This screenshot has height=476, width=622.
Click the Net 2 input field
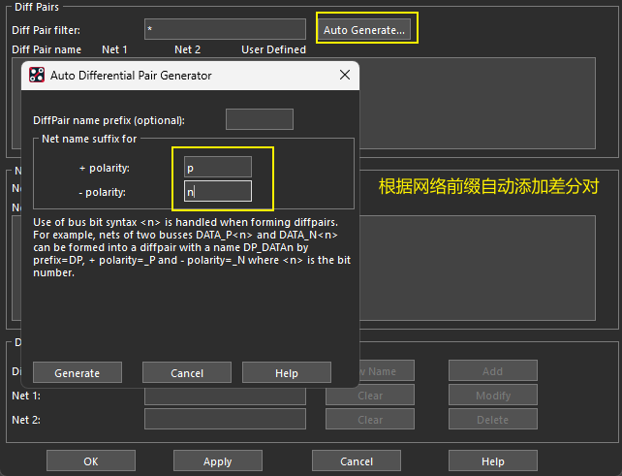[225, 420]
